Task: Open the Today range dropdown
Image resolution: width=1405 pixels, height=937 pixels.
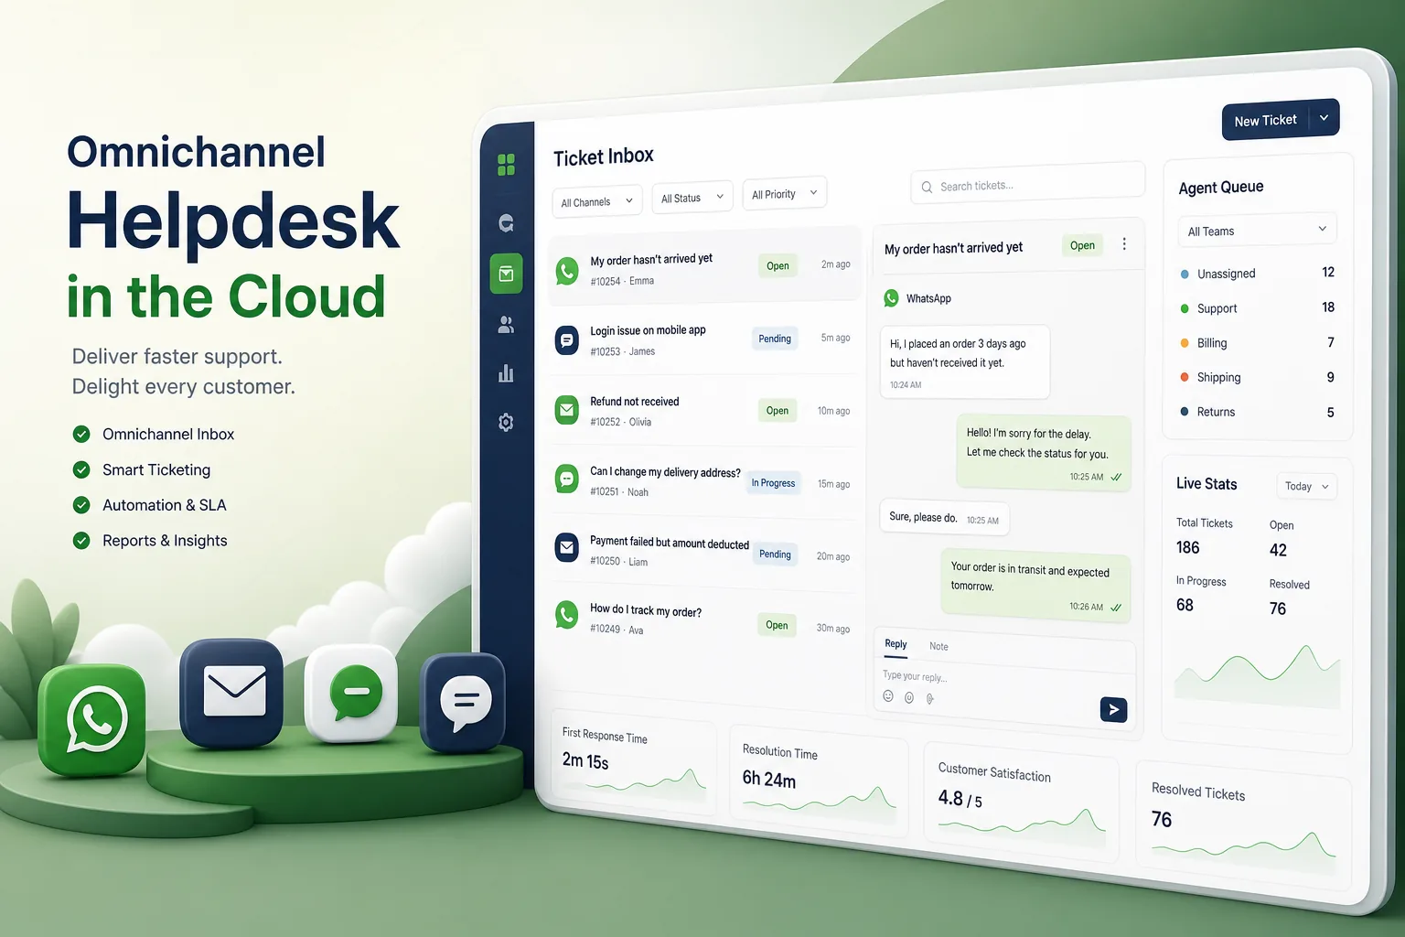Action: coord(1306,486)
